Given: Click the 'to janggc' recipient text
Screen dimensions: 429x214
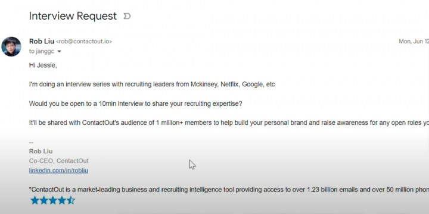Looking at the screenshot, I should (42, 51).
